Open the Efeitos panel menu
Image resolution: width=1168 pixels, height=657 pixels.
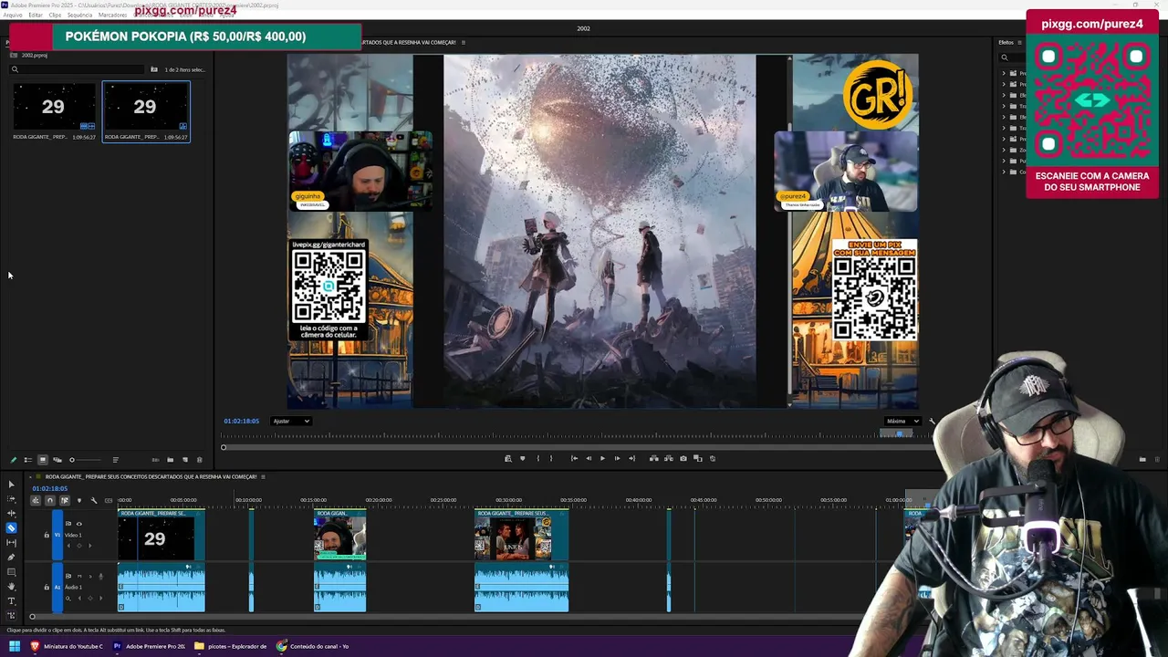pos(1019,42)
